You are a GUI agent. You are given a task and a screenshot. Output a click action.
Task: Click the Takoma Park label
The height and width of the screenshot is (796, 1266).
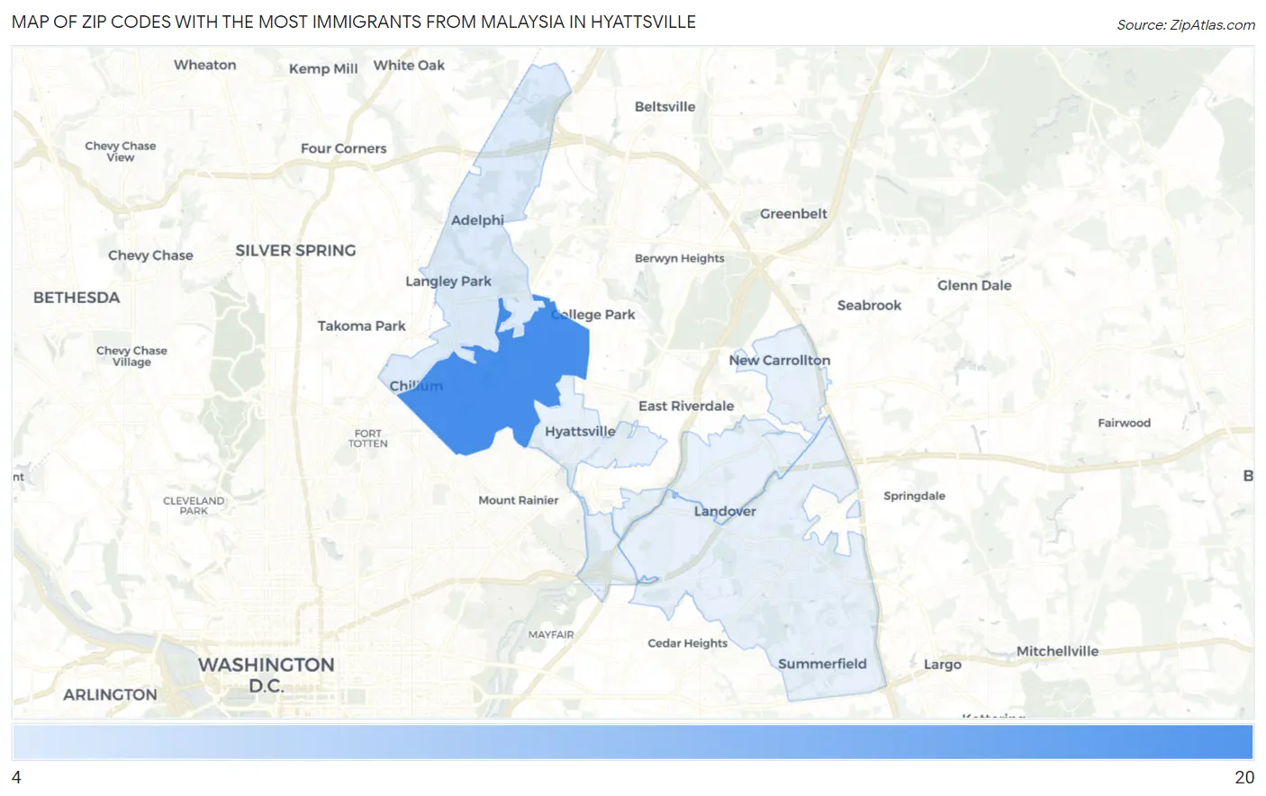(361, 326)
